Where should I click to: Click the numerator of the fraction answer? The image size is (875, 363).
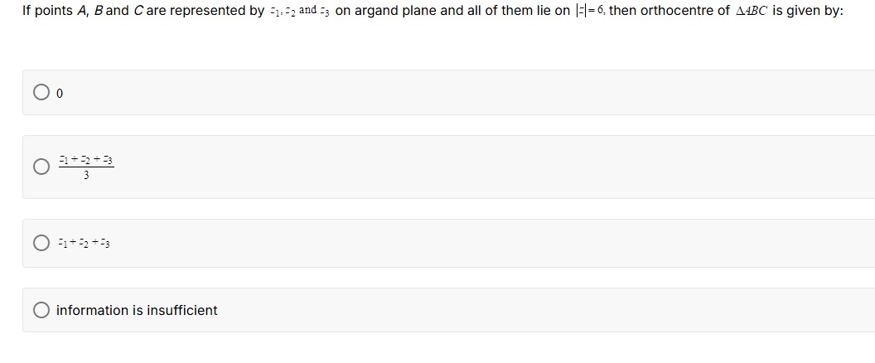coord(86,161)
